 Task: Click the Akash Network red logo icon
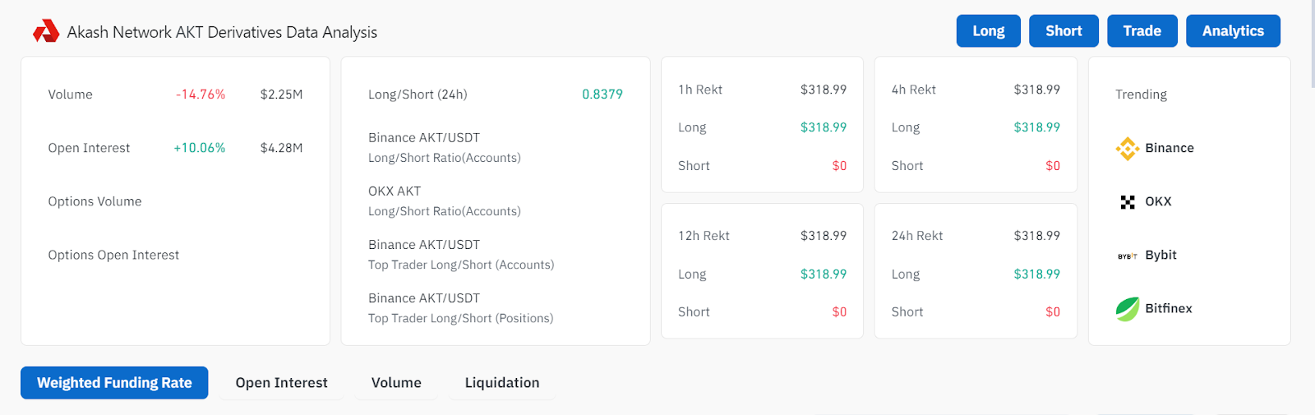(46, 32)
